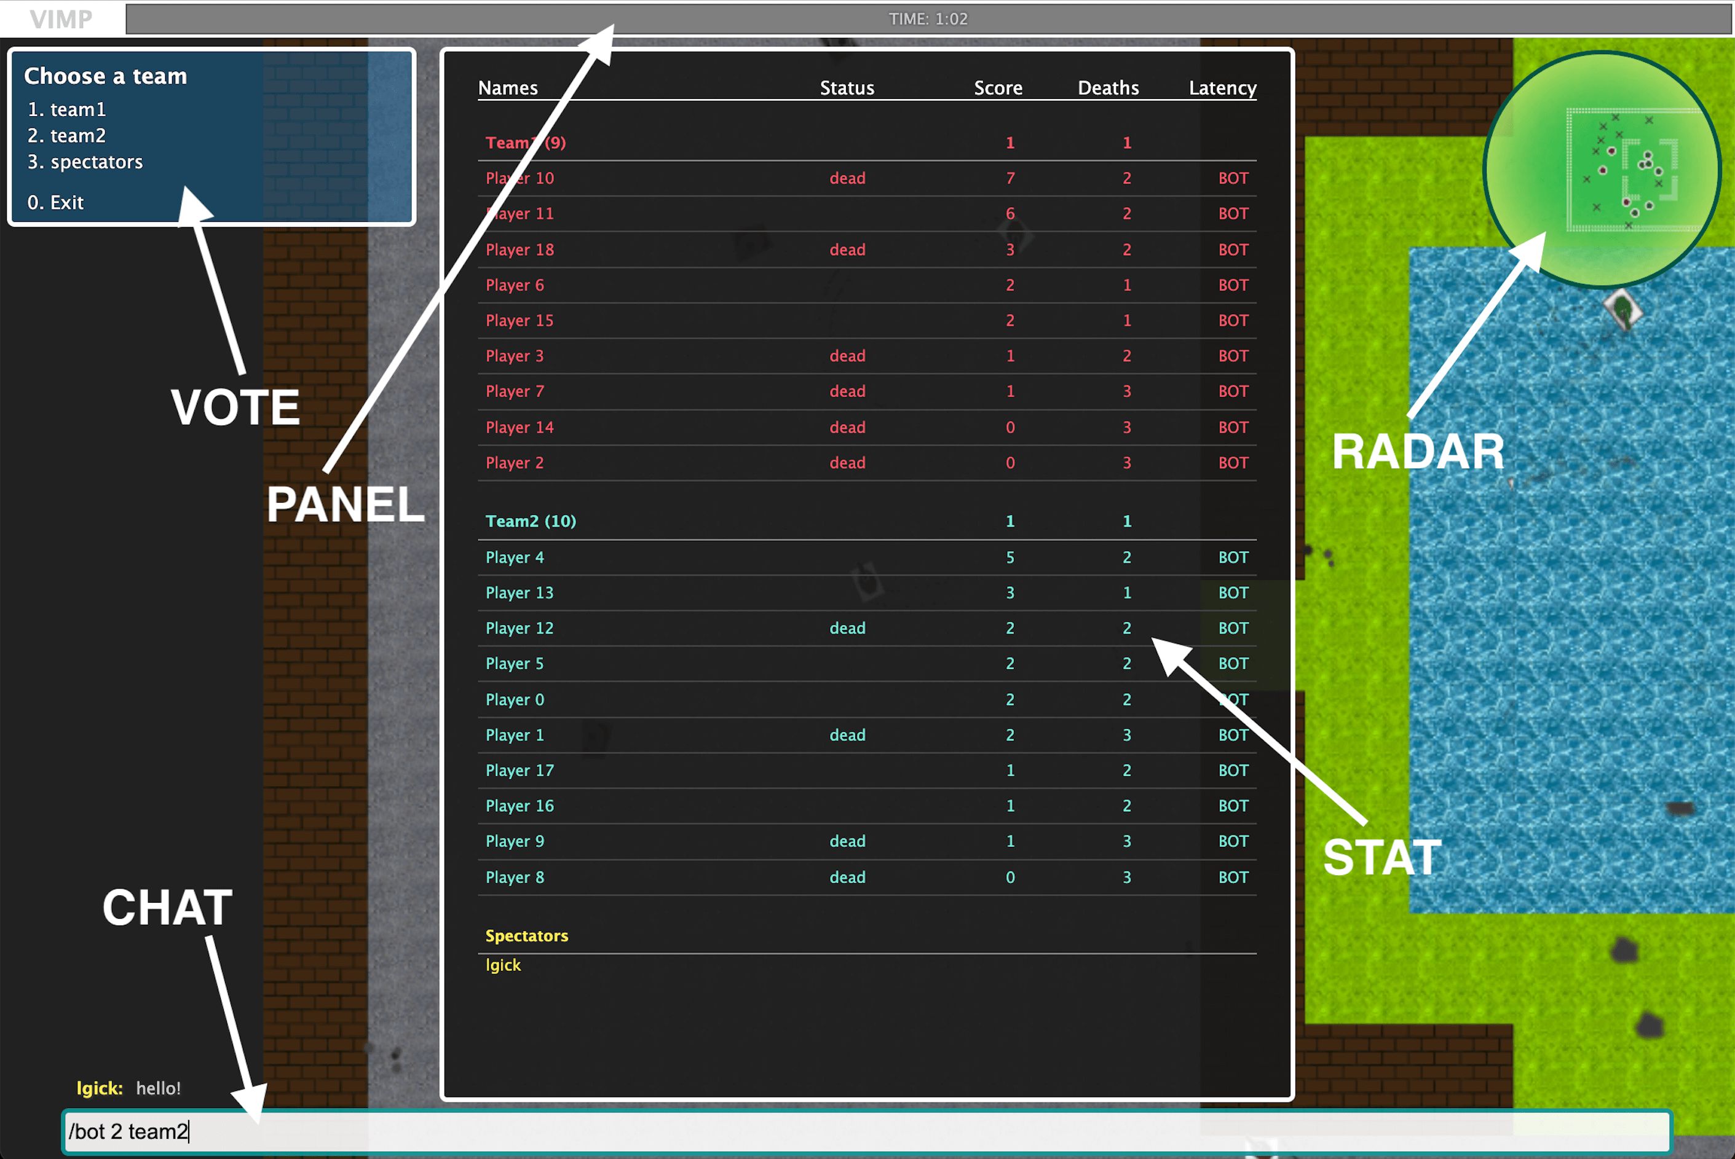Click 'BOT' latency for Player 18
Screen dimensions: 1735x1159
(x=1233, y=250)
